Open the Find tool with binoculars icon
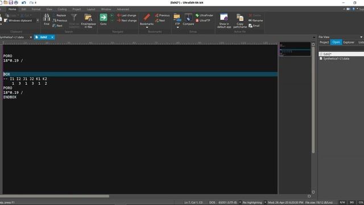 (x=47, y=19)
